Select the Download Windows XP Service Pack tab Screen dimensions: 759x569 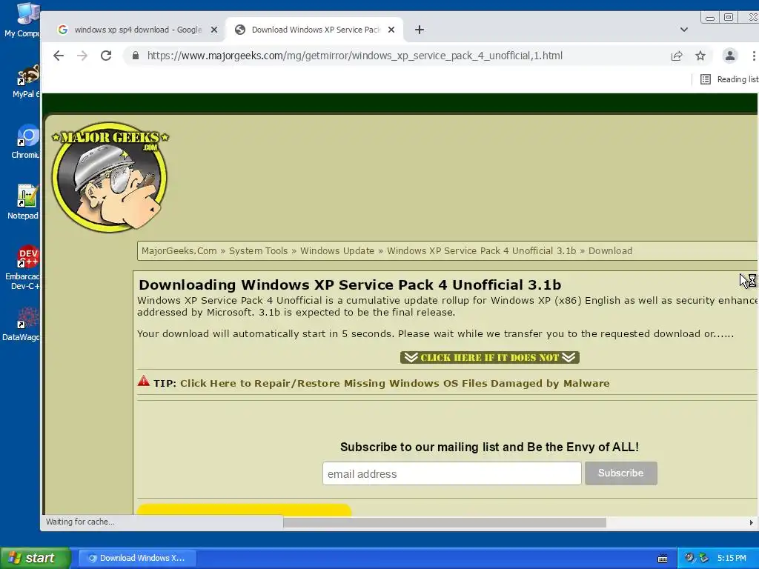(x=314, y=30)
